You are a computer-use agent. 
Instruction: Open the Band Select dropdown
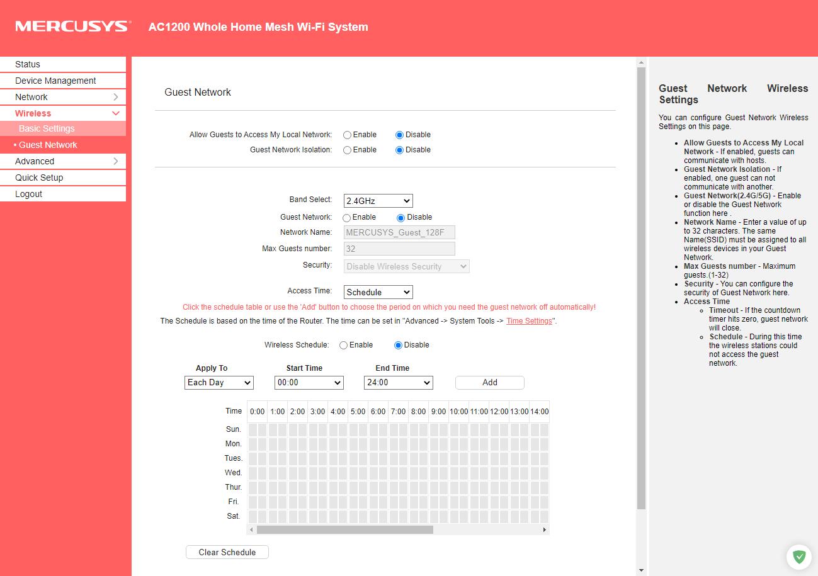[x=378, y=201]
